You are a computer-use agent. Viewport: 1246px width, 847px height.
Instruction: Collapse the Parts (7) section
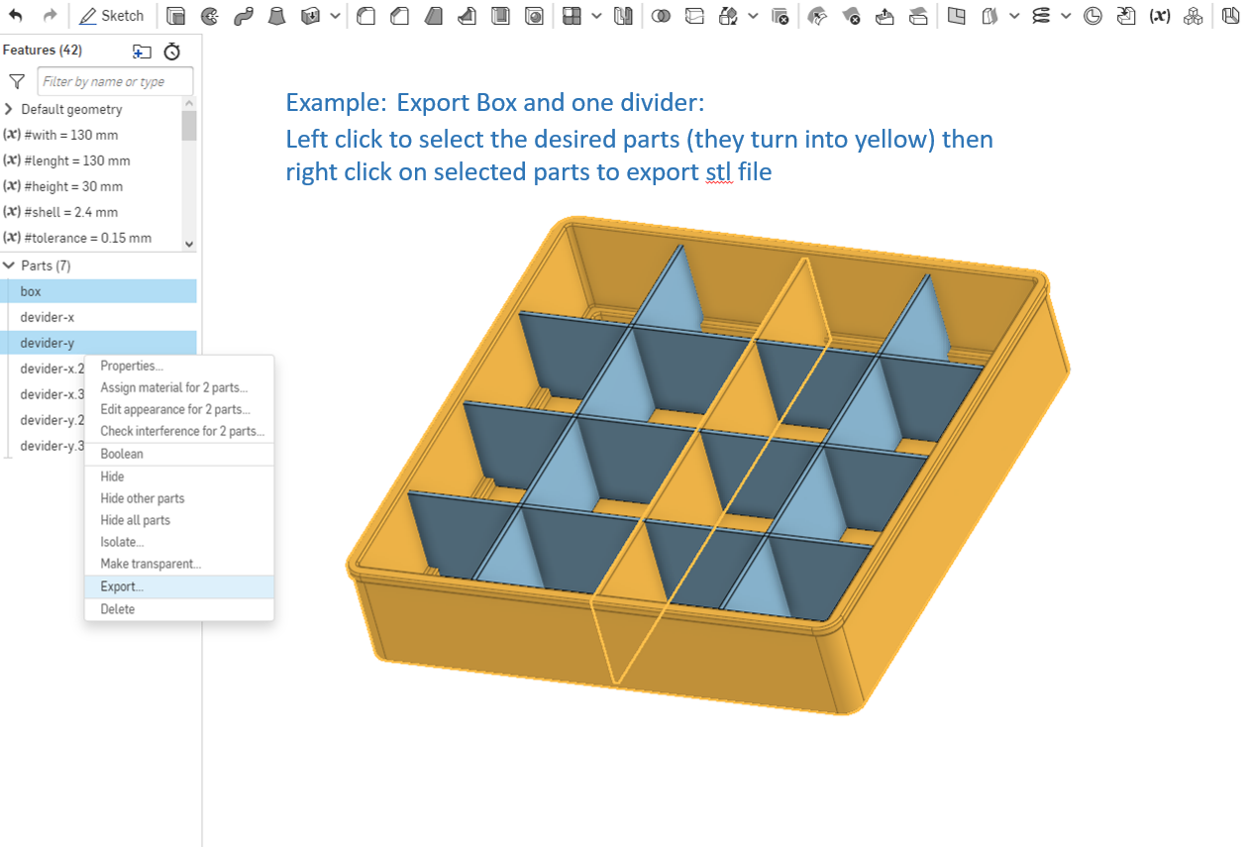(x=10, y=265)
